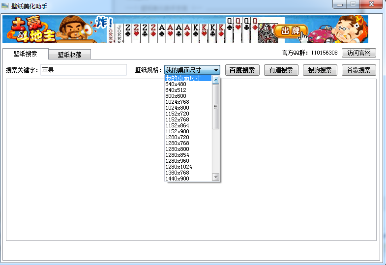Click the app icon in the title bar
This screenshot has height=265, width=386.
[x=5, y=5]
